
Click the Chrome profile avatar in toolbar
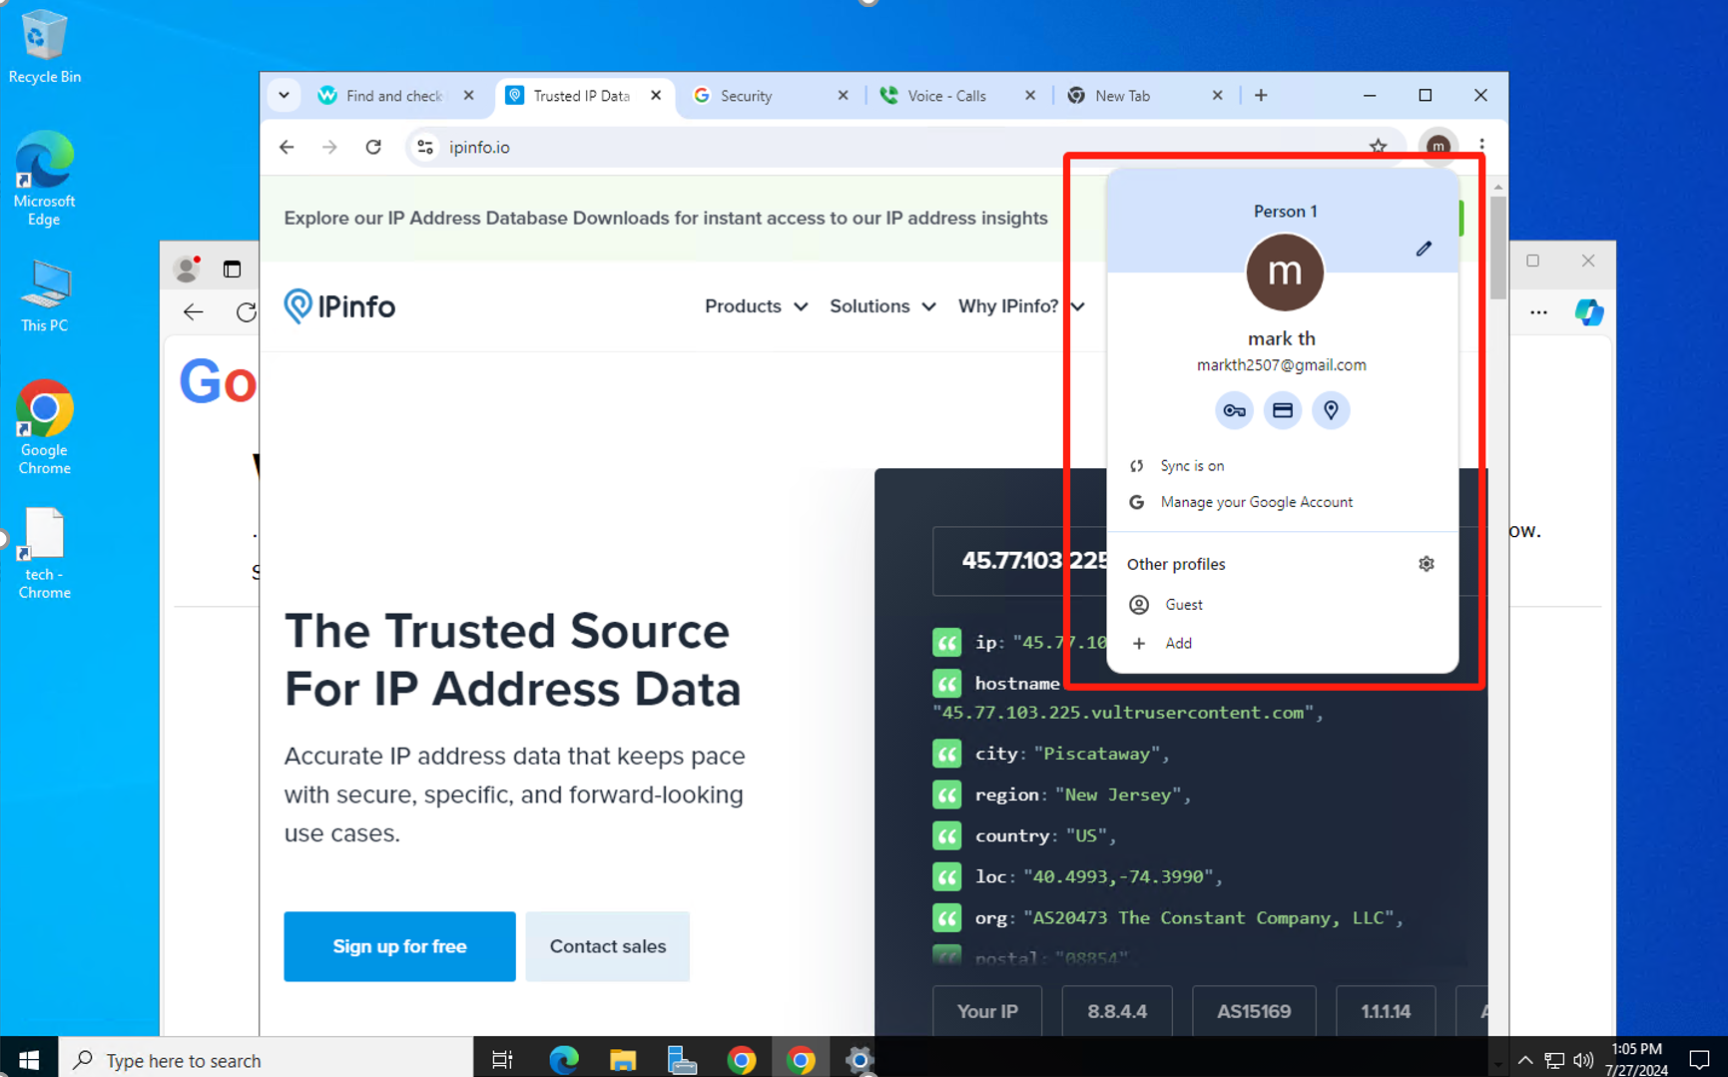(1438, 147)
